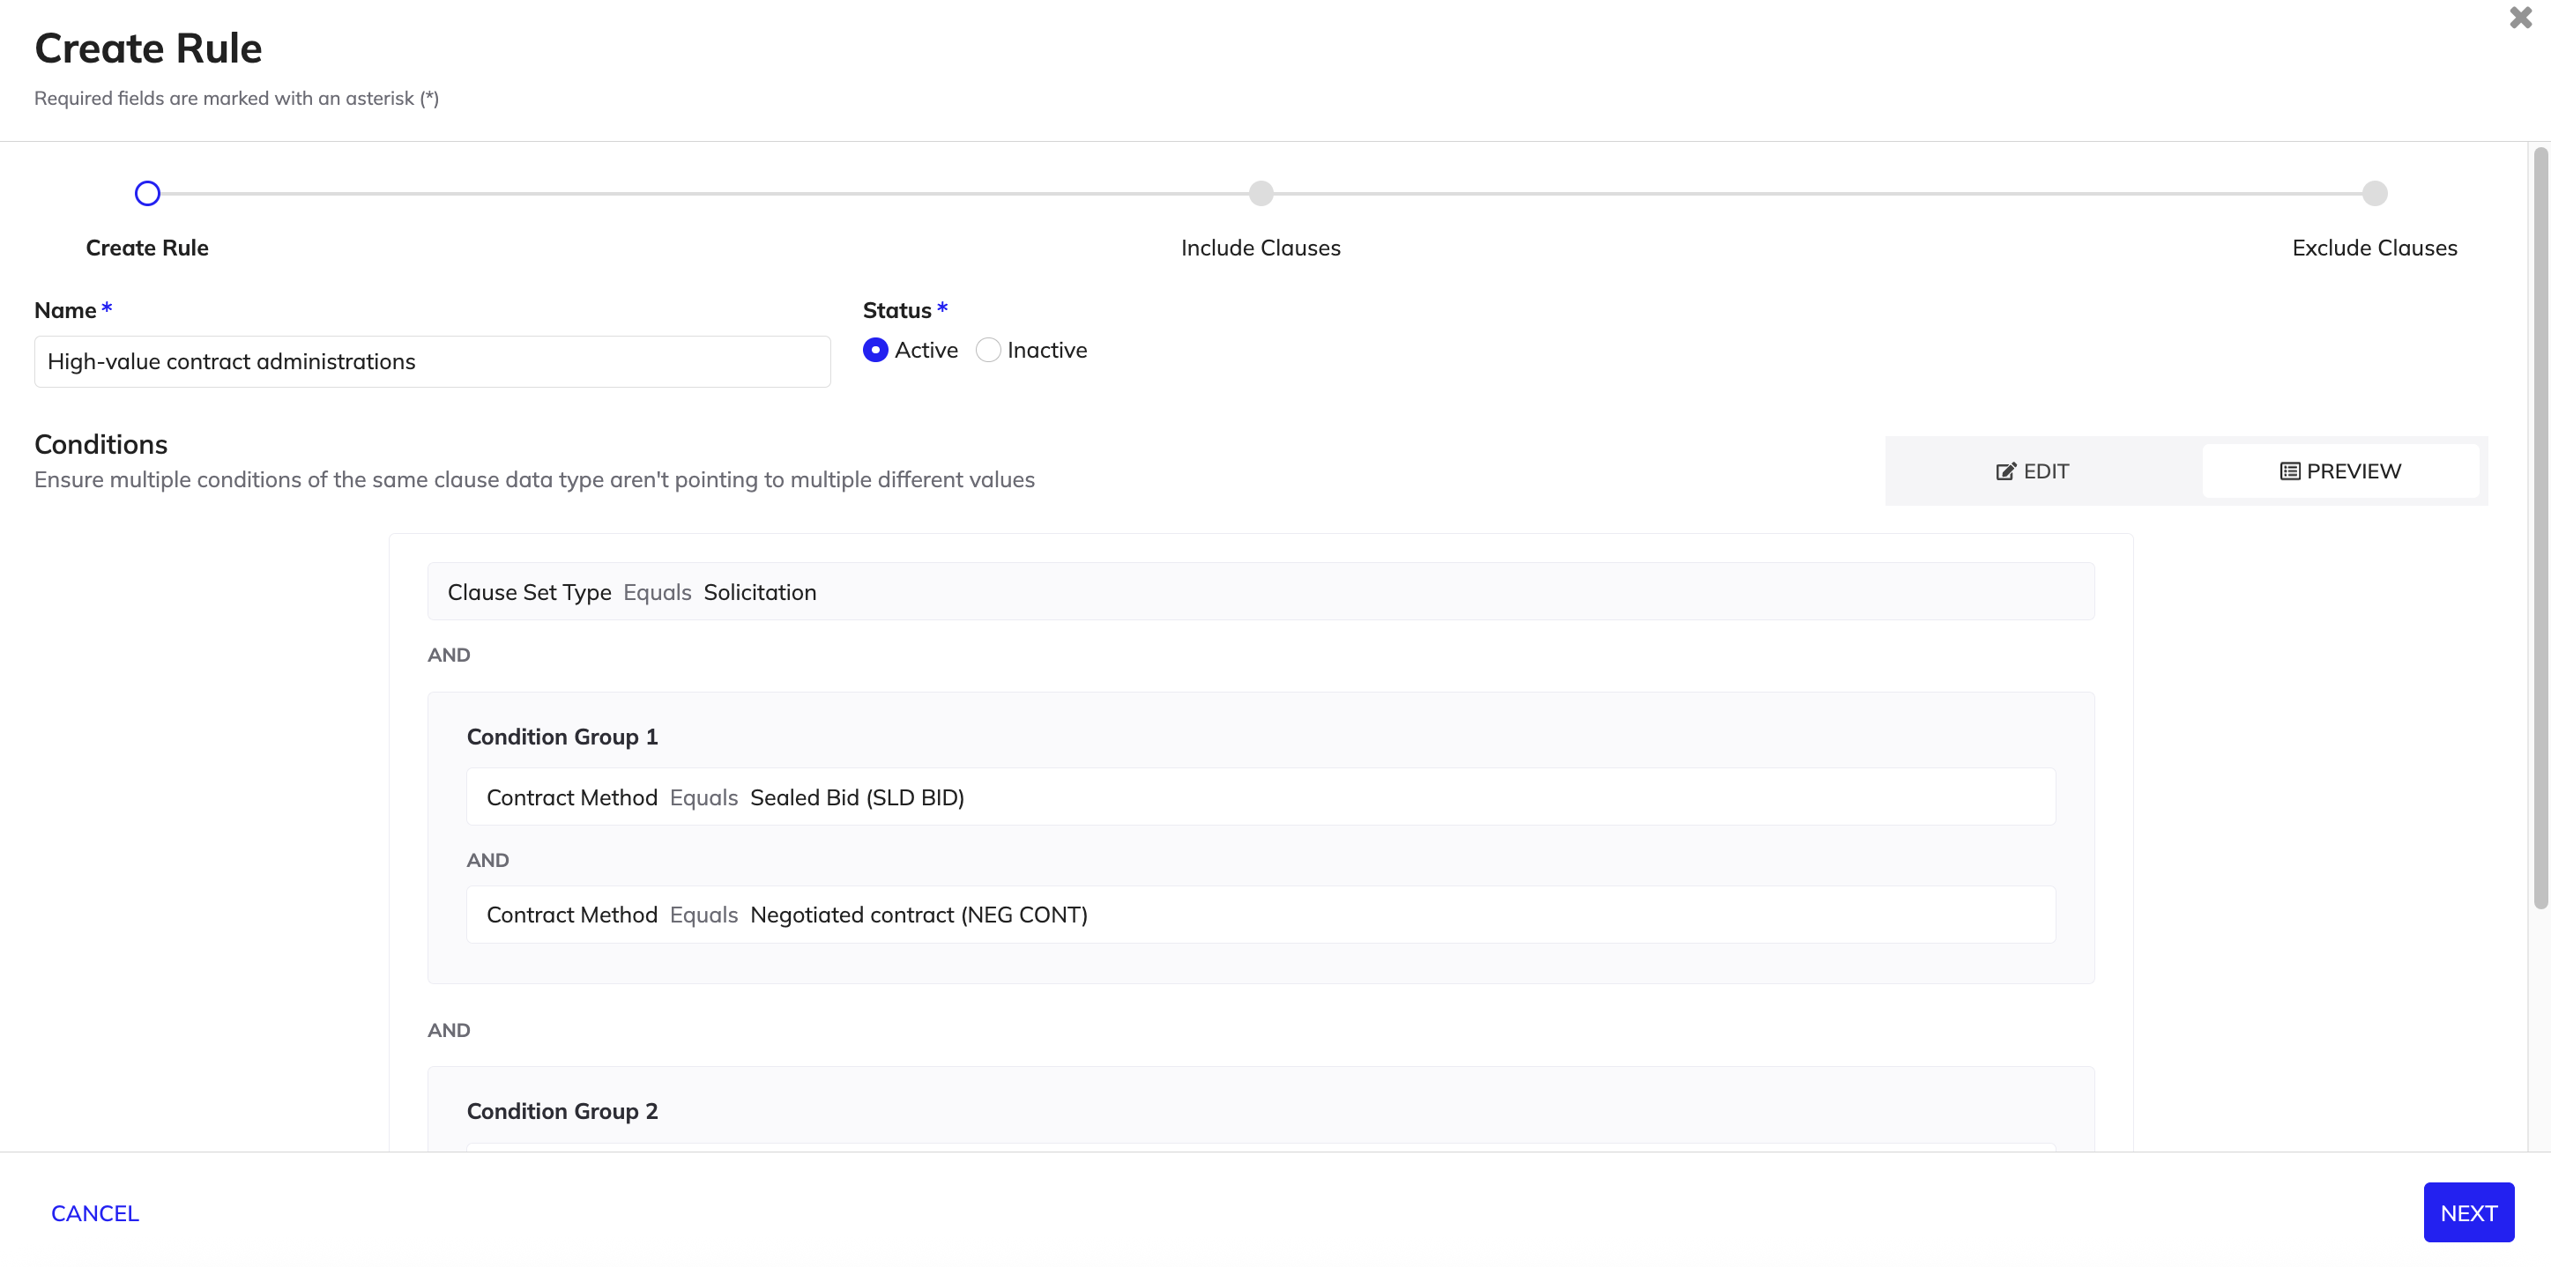Click the Condition Group 2 heading
Image resolution: width=2551 pixels, height=1267 pixels.
coord(562,1112)
